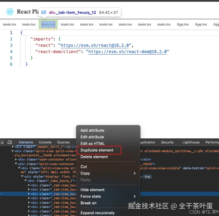
Task: Choose Edit attribute from context menu
Action: 92,137
